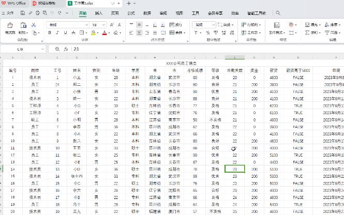Switch to the WPS Office home tab
This screenshot has width=344, height=215.
tap(13, 3)
